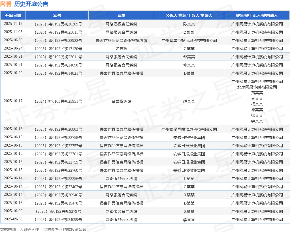Select the date cell 2025-10-17
This screenshot has width=290, height=232.
(13, 101)
